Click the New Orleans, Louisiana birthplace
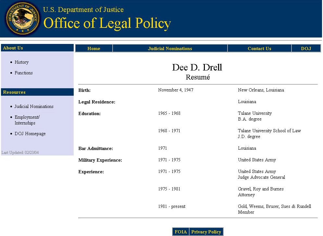Image resolution: width=323 pixels, height=236 pixels. tap(261, 90)
